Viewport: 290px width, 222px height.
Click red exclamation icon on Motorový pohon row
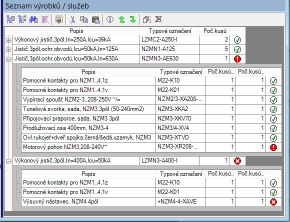273,147
